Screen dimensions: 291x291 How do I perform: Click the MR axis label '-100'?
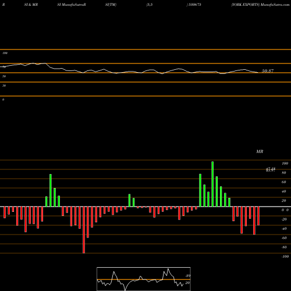[x=285, y=257]
